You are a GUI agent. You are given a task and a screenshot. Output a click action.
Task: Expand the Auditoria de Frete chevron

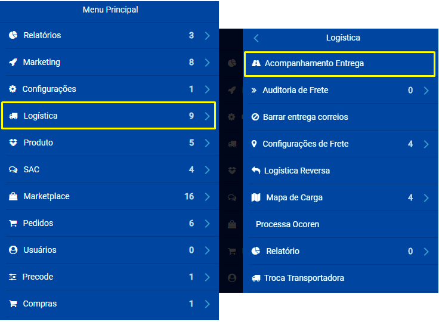[426, 90]
